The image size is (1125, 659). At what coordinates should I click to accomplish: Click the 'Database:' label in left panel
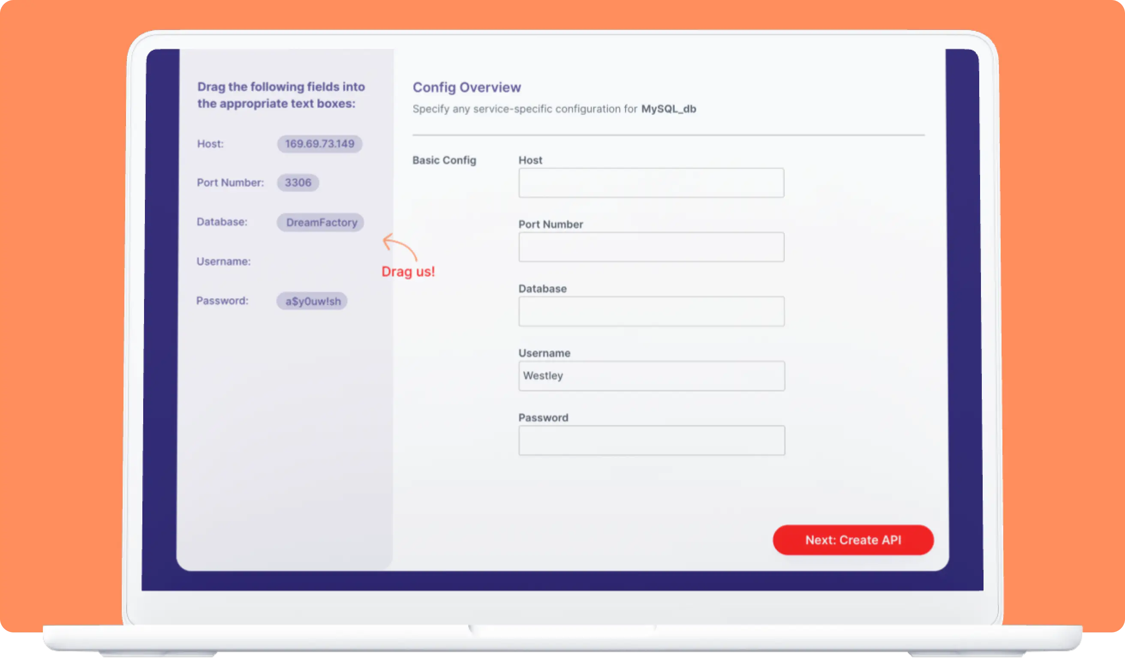(x=222, y=222)
